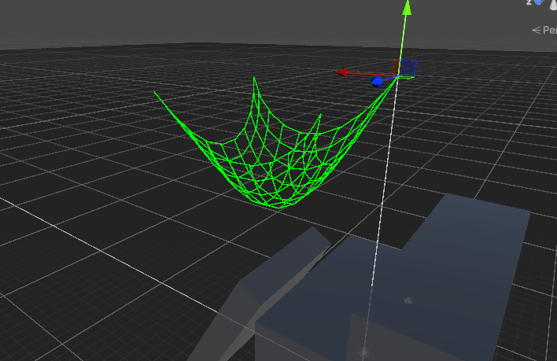
Task: Click the tallest middle peak of green mesh
Action: click(x=254, y=78)
